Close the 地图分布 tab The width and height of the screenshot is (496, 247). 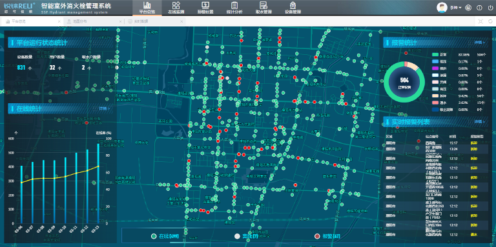120,21
